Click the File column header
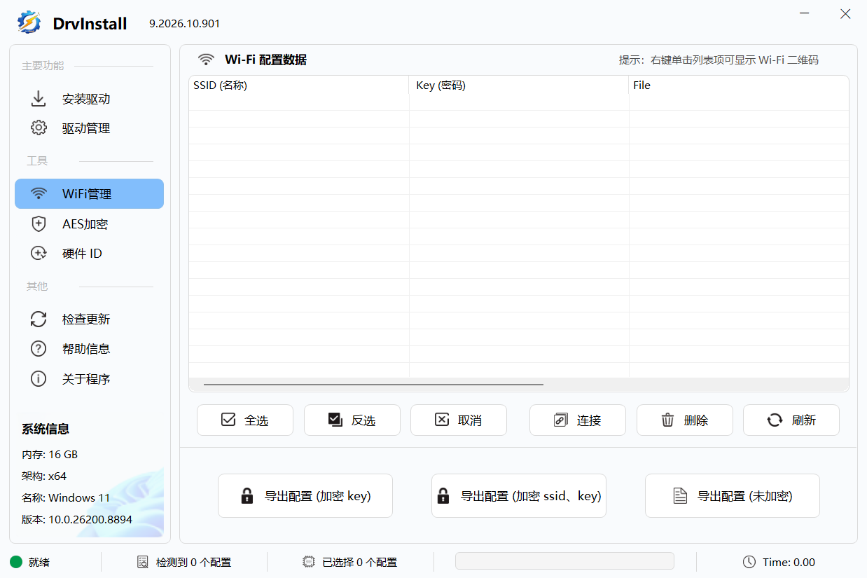 pos(739,85)
